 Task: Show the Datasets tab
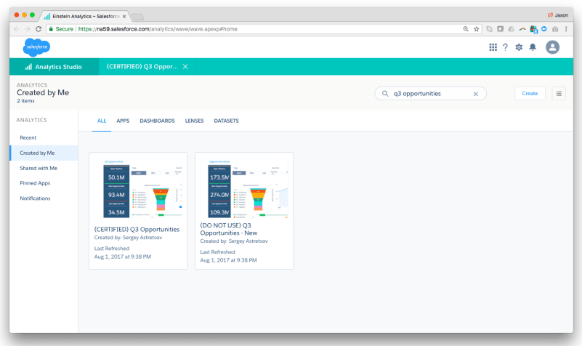tap(226, 121)
